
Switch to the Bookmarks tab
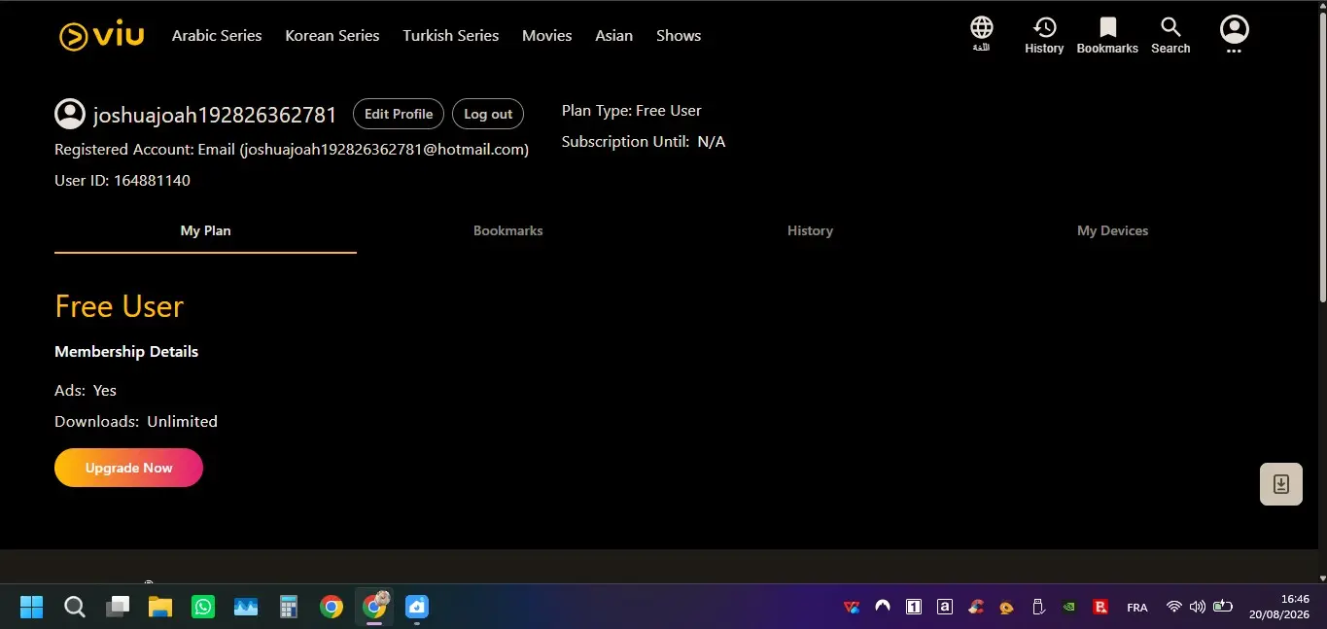click(x=507, y=231)
